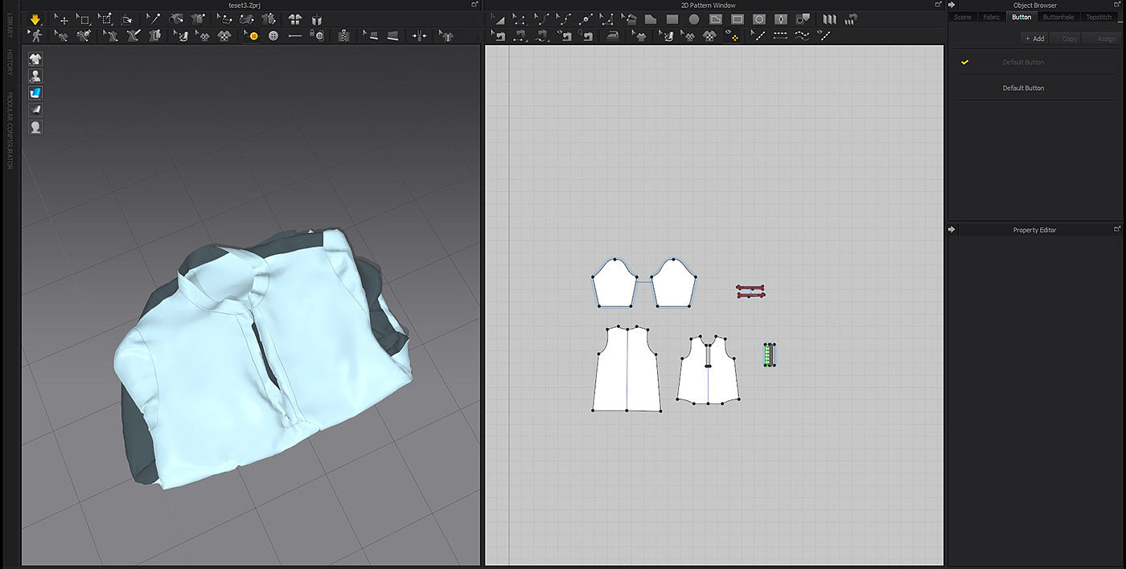The height and width of the screenshot is (569, 1126).
Task: Select the Rectangle pattern creation tool
Action: coord(672,19)
